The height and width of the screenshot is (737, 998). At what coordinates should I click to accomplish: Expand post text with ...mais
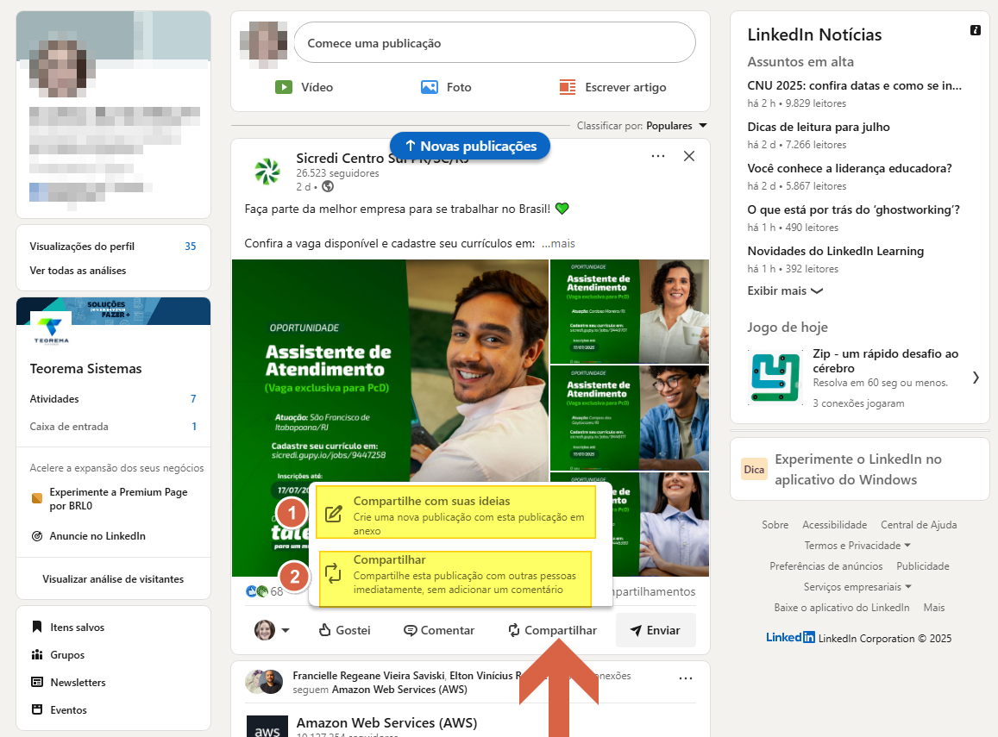tap(558, 244)
